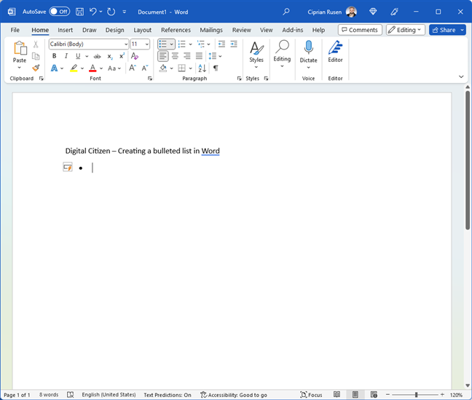
Task: Expand the borders dropdown arrow
Action: pos(190,68)
